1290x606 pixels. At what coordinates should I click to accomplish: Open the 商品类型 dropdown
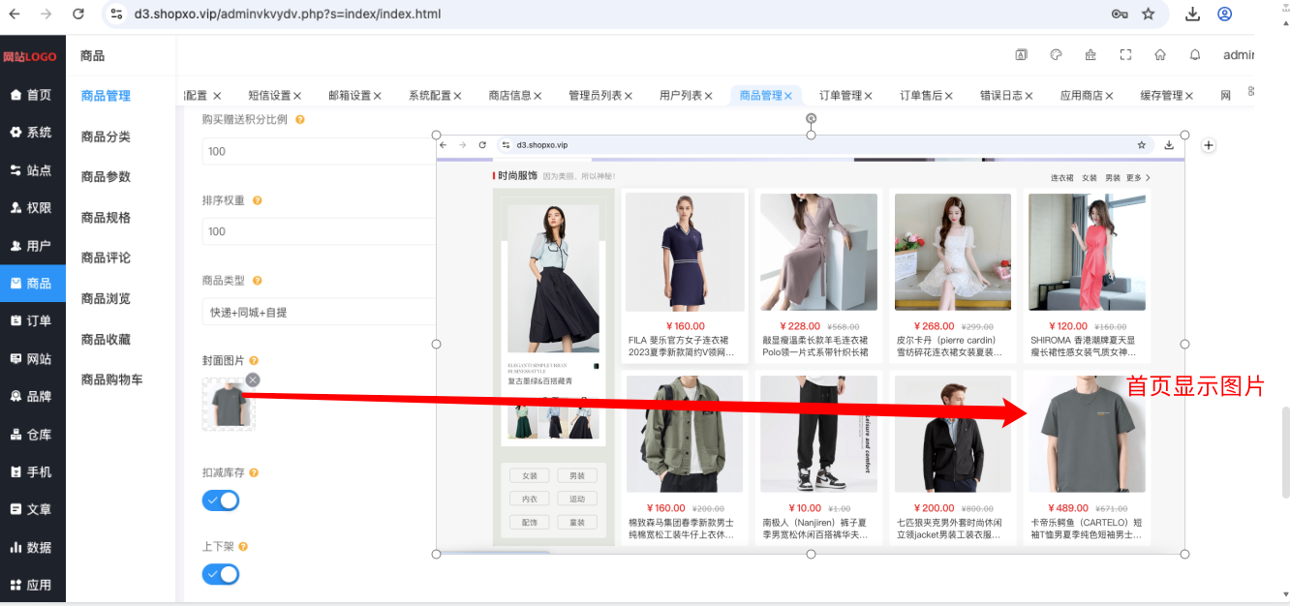pyautogui.click(x=319, y=312)
